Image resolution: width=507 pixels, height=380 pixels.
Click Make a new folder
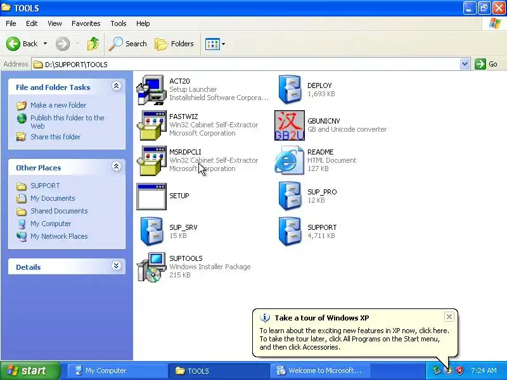click(58, 105)
